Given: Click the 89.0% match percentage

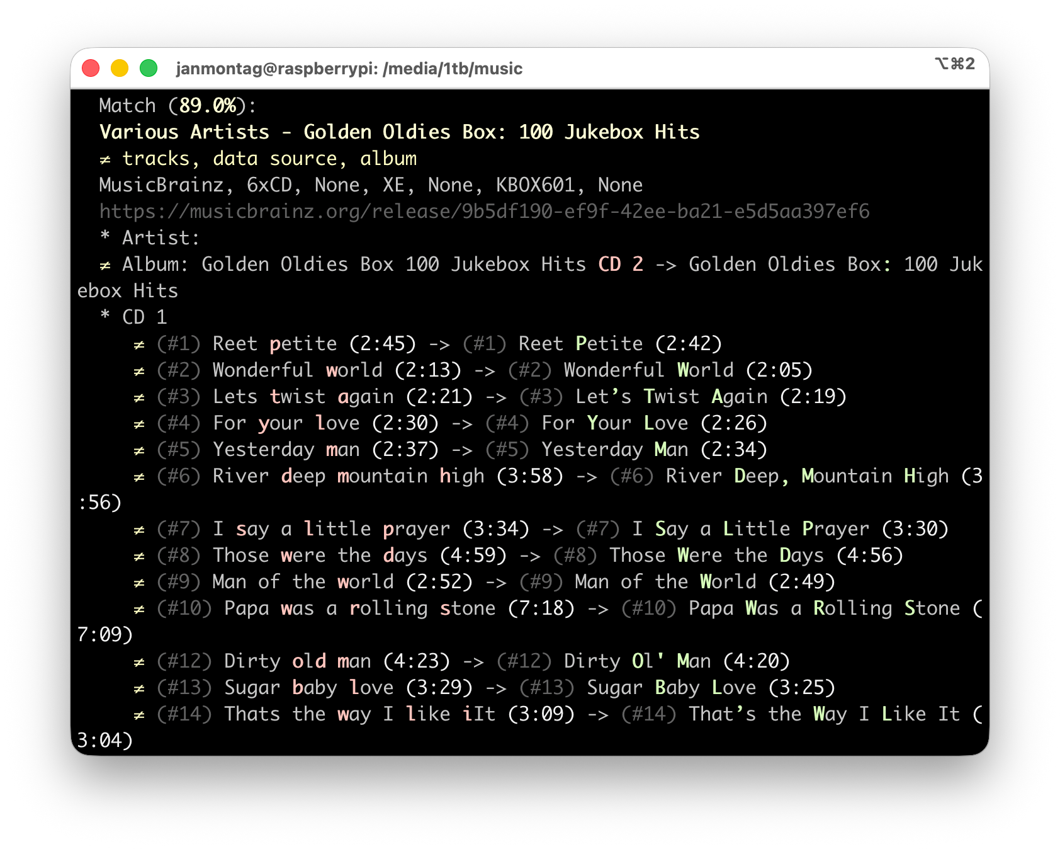Looking at the screenshot, I should pos(207,106).
